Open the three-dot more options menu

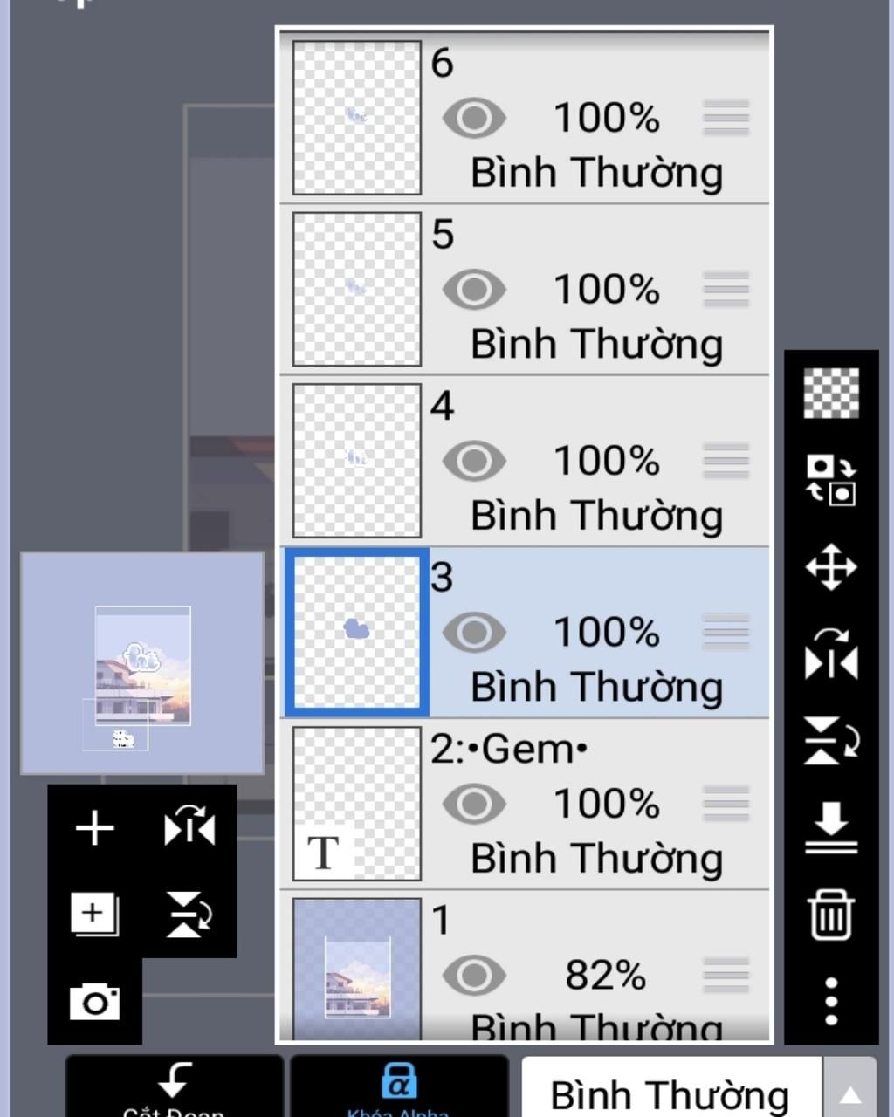coord(830,1000)
